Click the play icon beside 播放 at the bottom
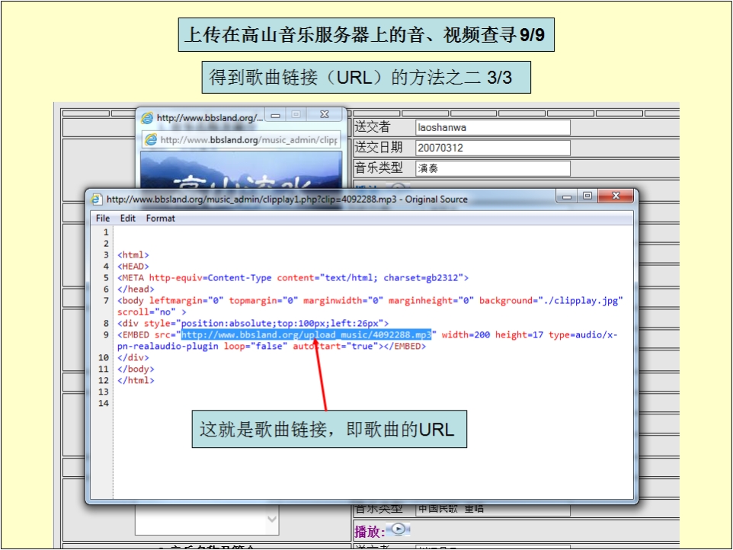 click(x=399, y=530)
